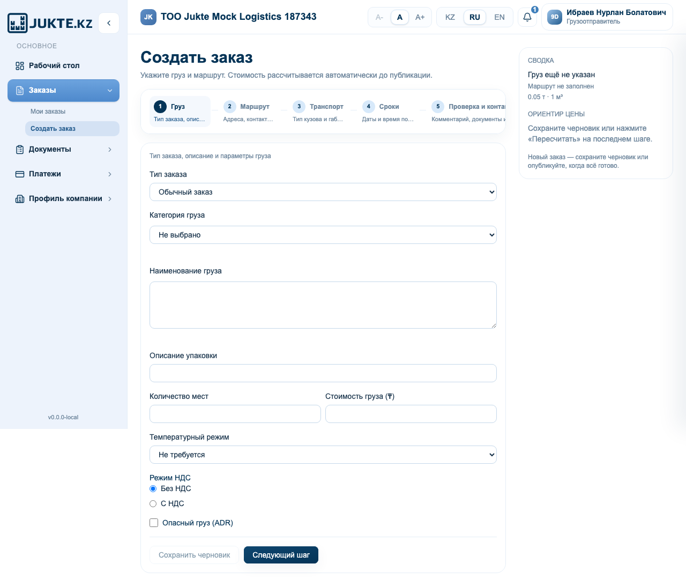This screenshot has width=686, height=586.
Task: Expand the Профиль компании menu chevron
Action: click(110, 199)
